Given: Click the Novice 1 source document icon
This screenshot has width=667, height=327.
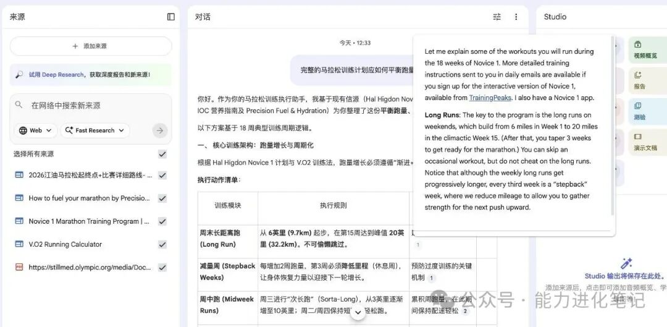Looking at the screenshot, I should tap(19, 221).
